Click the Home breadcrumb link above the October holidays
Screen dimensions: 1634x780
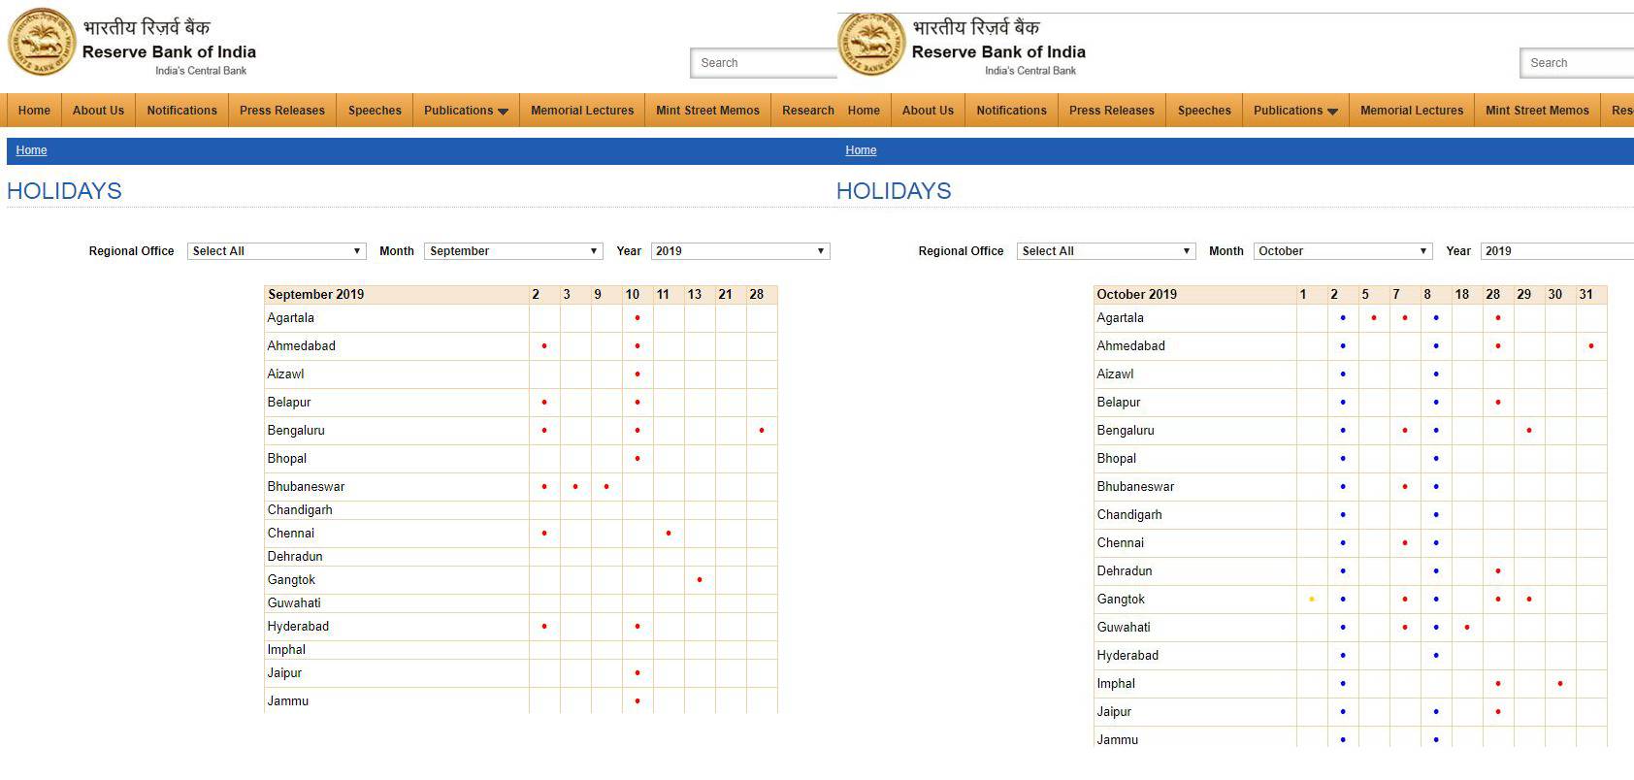pos(861,150)
